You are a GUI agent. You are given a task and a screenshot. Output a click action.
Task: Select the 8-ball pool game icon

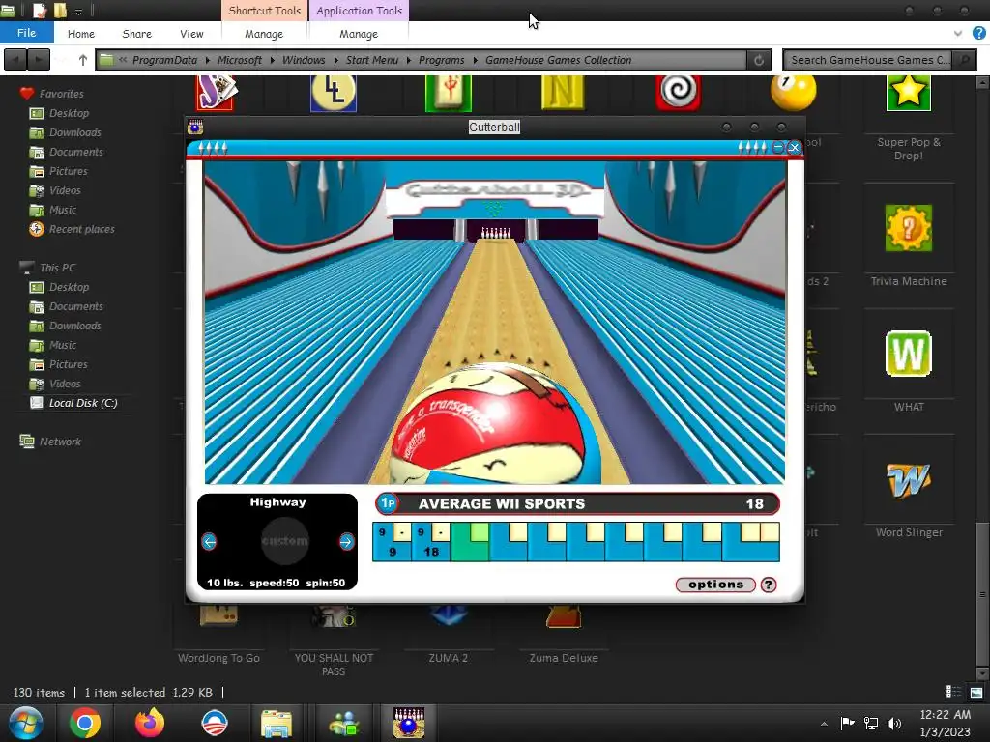point(793,92)
